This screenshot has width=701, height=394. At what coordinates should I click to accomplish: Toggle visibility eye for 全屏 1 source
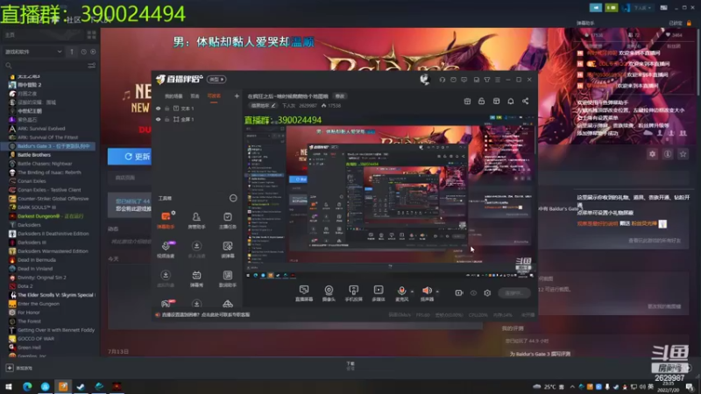159,120
